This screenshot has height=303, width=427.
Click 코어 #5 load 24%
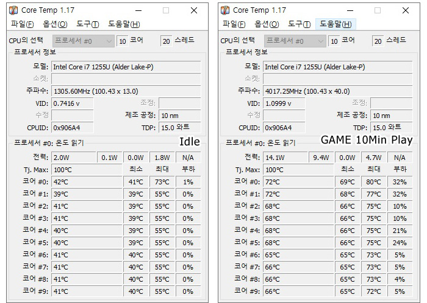click(x=400, y=243)
